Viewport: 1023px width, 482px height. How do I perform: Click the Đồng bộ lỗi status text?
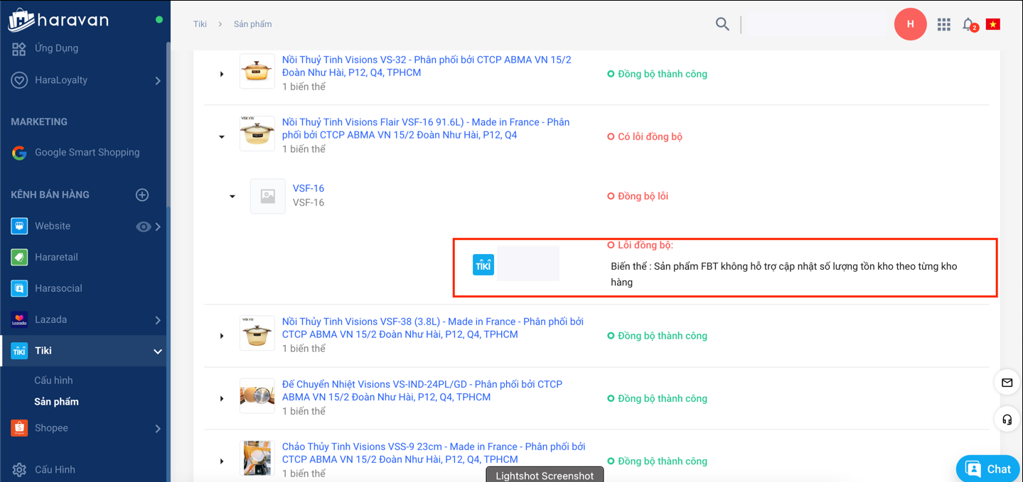643,196
